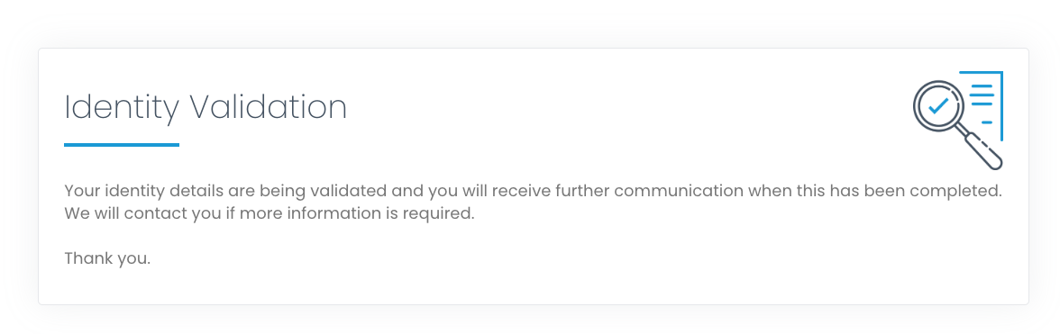Click the magnifier's circular lens rim
Image resolution: width=1060 pixels, height=334 pixels.
pos(937,105)
